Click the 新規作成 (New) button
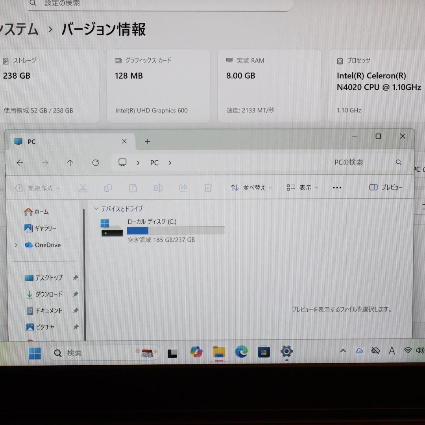Viewport: 425px width, 425px height. 37,188
